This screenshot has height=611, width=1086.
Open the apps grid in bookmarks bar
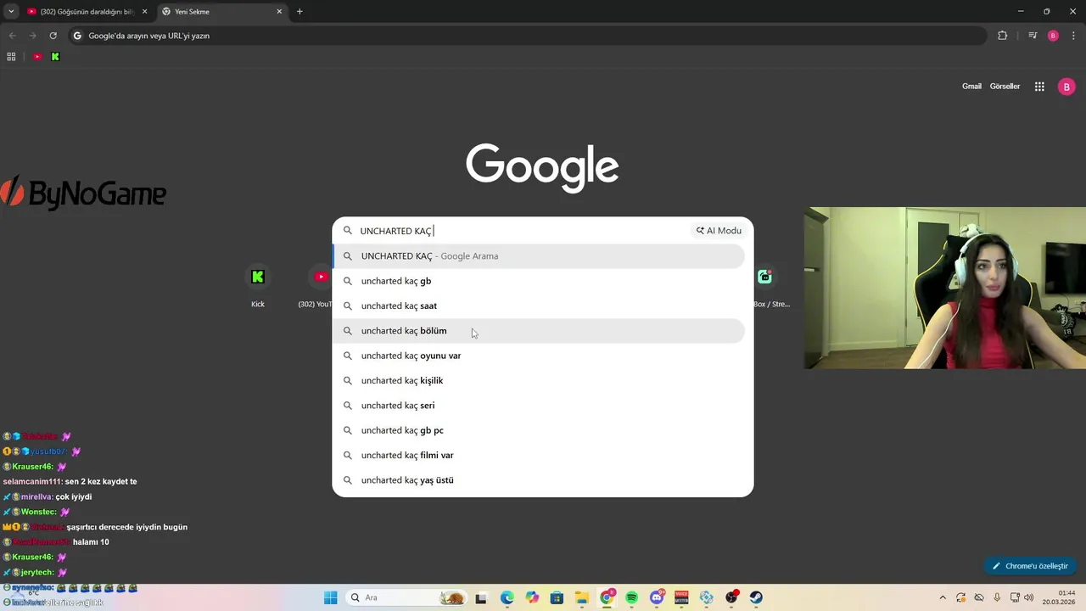pos(11,57)
